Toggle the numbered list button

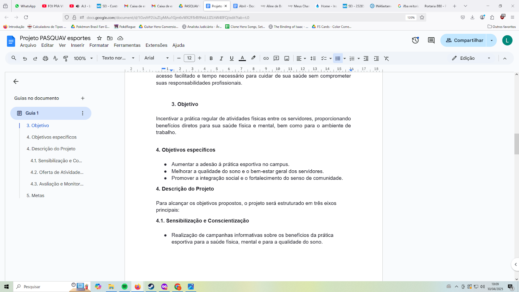point(352,58)
